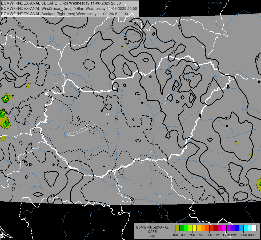Select the pure blue legend swatch

[237, 228]
